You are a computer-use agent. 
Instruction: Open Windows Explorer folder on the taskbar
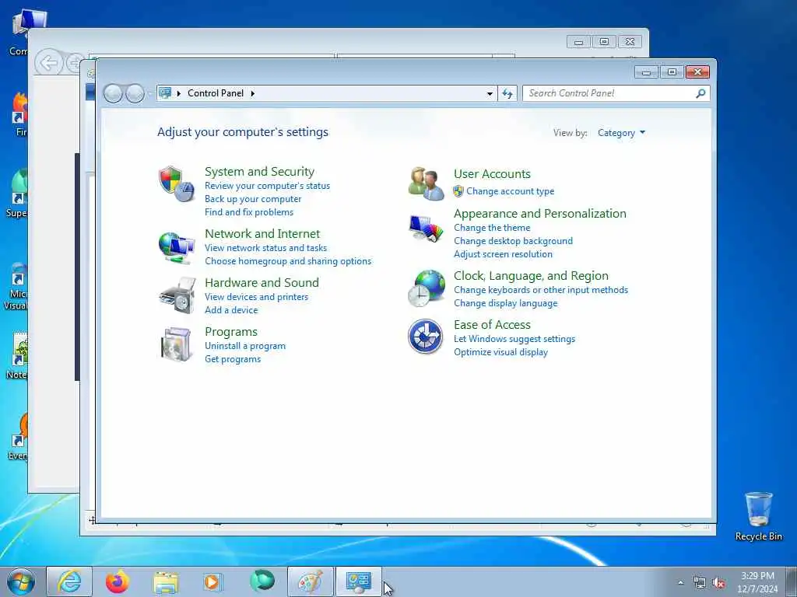(166, 582)
